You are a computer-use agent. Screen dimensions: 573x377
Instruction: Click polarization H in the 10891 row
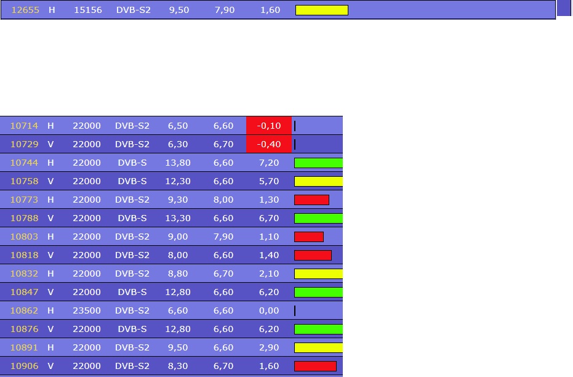pos(50,347)
